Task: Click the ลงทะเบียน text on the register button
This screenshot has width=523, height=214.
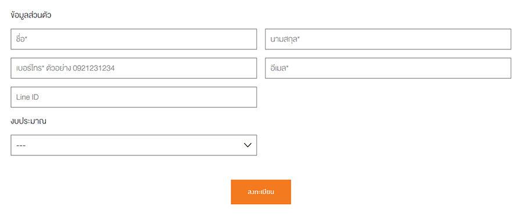Action: point(261,192)
